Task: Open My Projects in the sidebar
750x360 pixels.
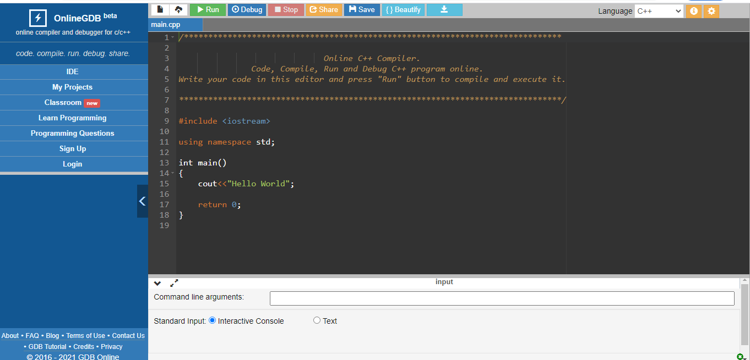Action: [x=74, y=87]
